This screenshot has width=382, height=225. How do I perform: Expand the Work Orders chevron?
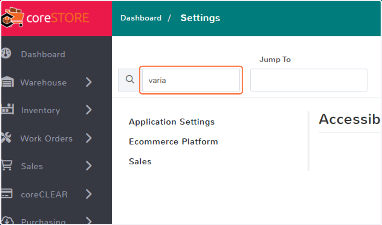click(89, 138)
